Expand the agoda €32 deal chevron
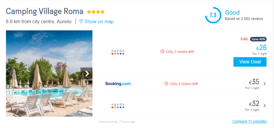The image size is (274, 128). tap(264, 106)
